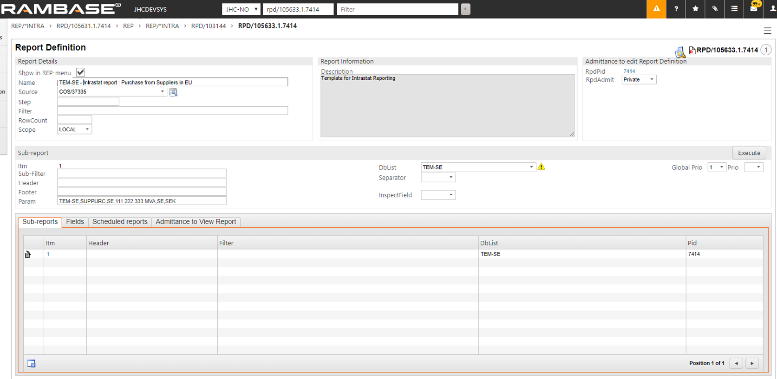Click the RowCount input field
Viewport: 777px width, 379px height.
[74, 120]
